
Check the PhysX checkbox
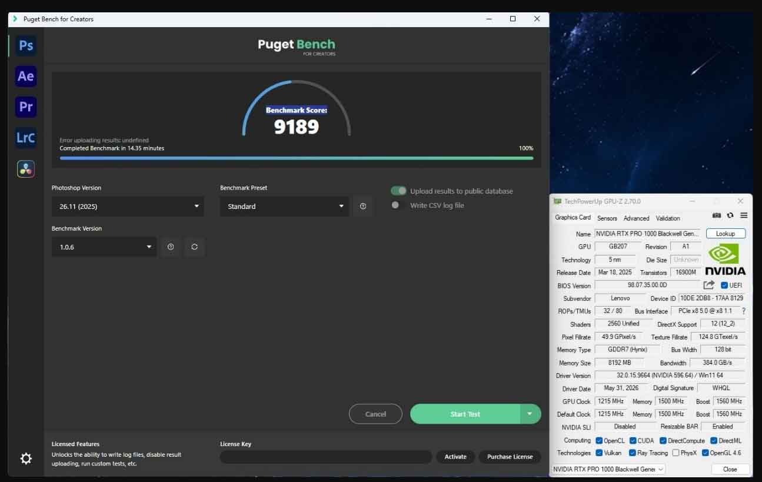click(676, 453)
